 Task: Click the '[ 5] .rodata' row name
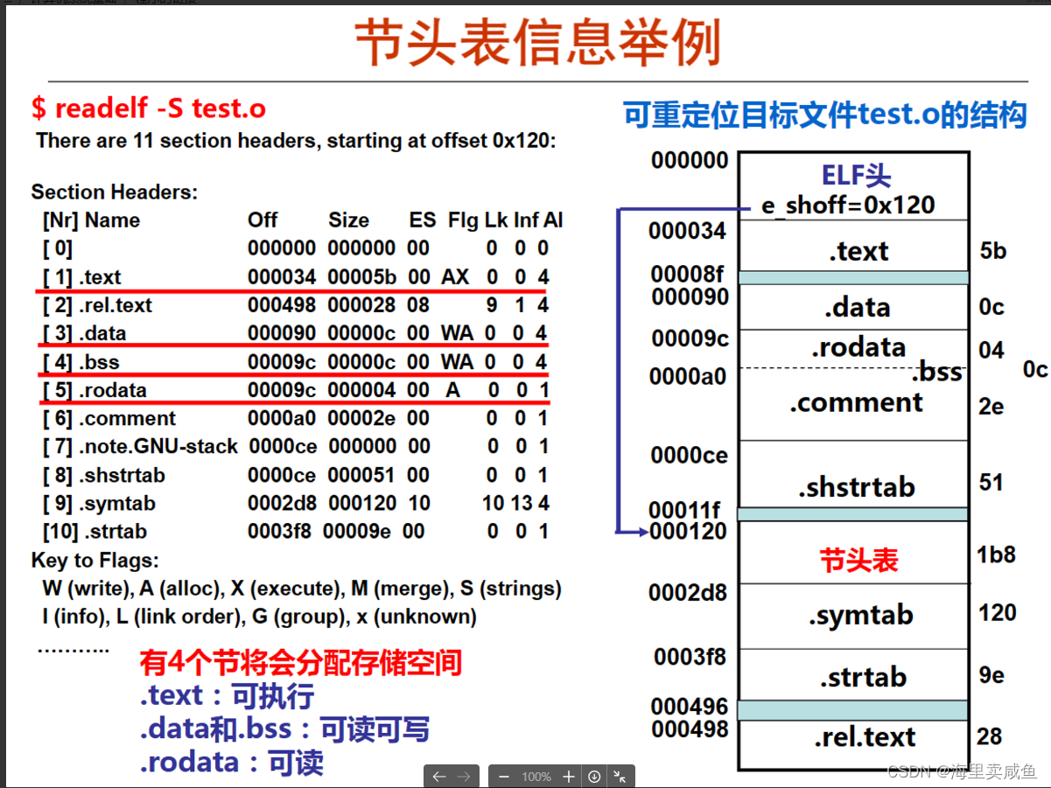coord(94,390)
